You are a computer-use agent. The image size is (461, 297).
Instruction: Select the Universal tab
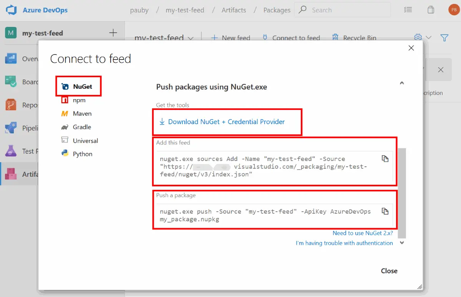[x=80, y=141]
